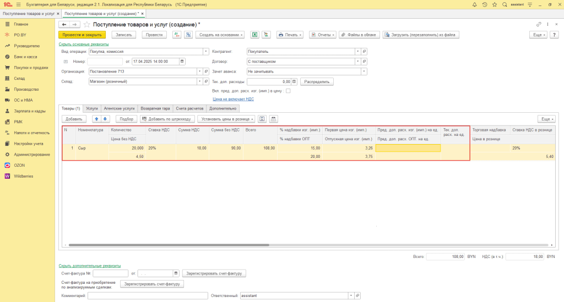Click the horizontal scrollbar of the Товары table
This screenshot has height=302, width=564.
[x=169, y=245]
